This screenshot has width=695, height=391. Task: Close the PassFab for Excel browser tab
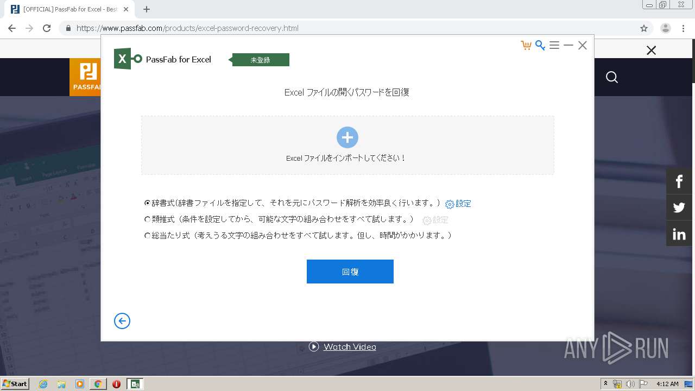point(126,9)
